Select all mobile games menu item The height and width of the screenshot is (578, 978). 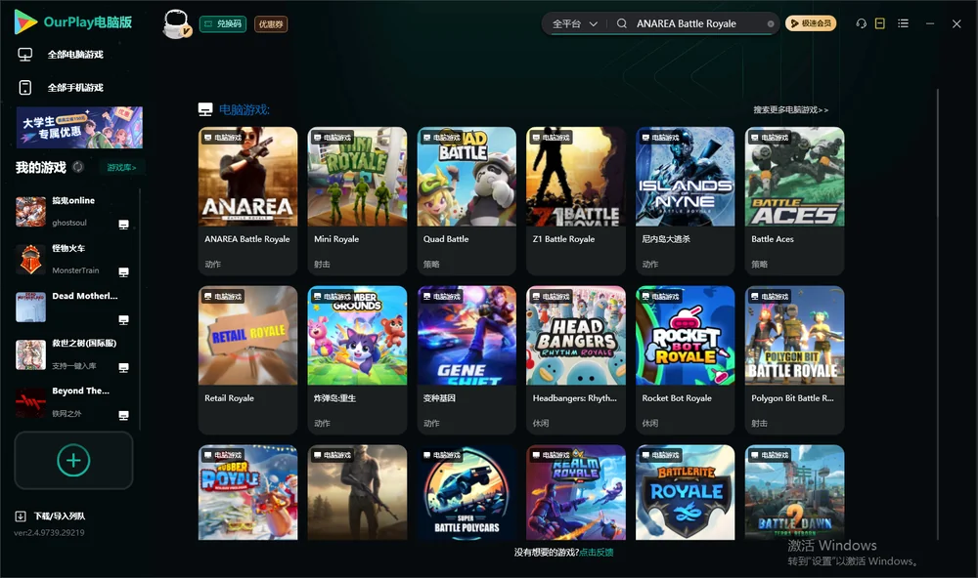click(75, 88)
